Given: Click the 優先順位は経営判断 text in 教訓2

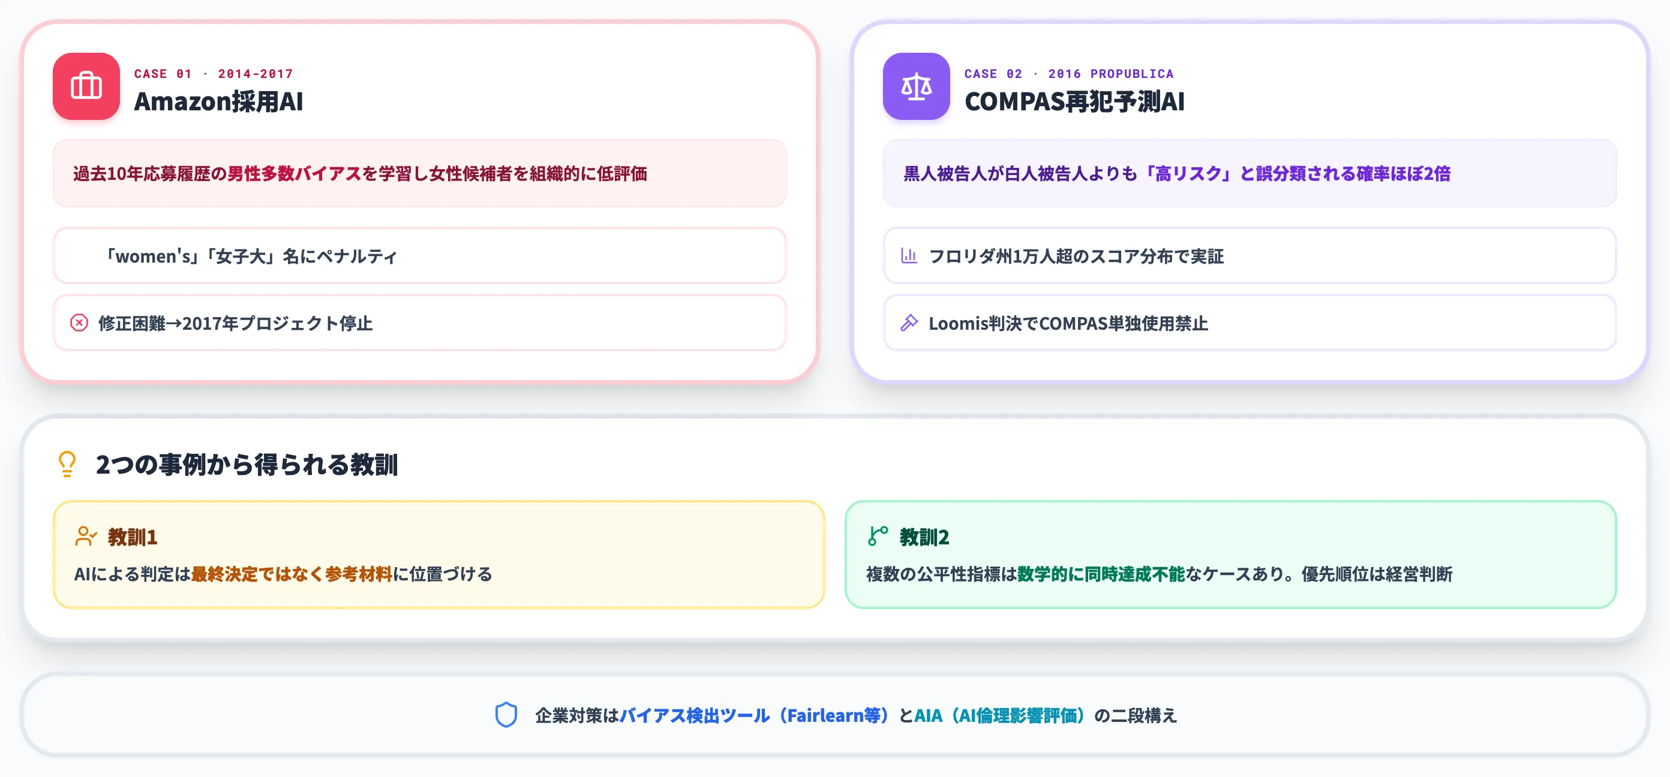Looking at the screenshot, I should 1377,574.
